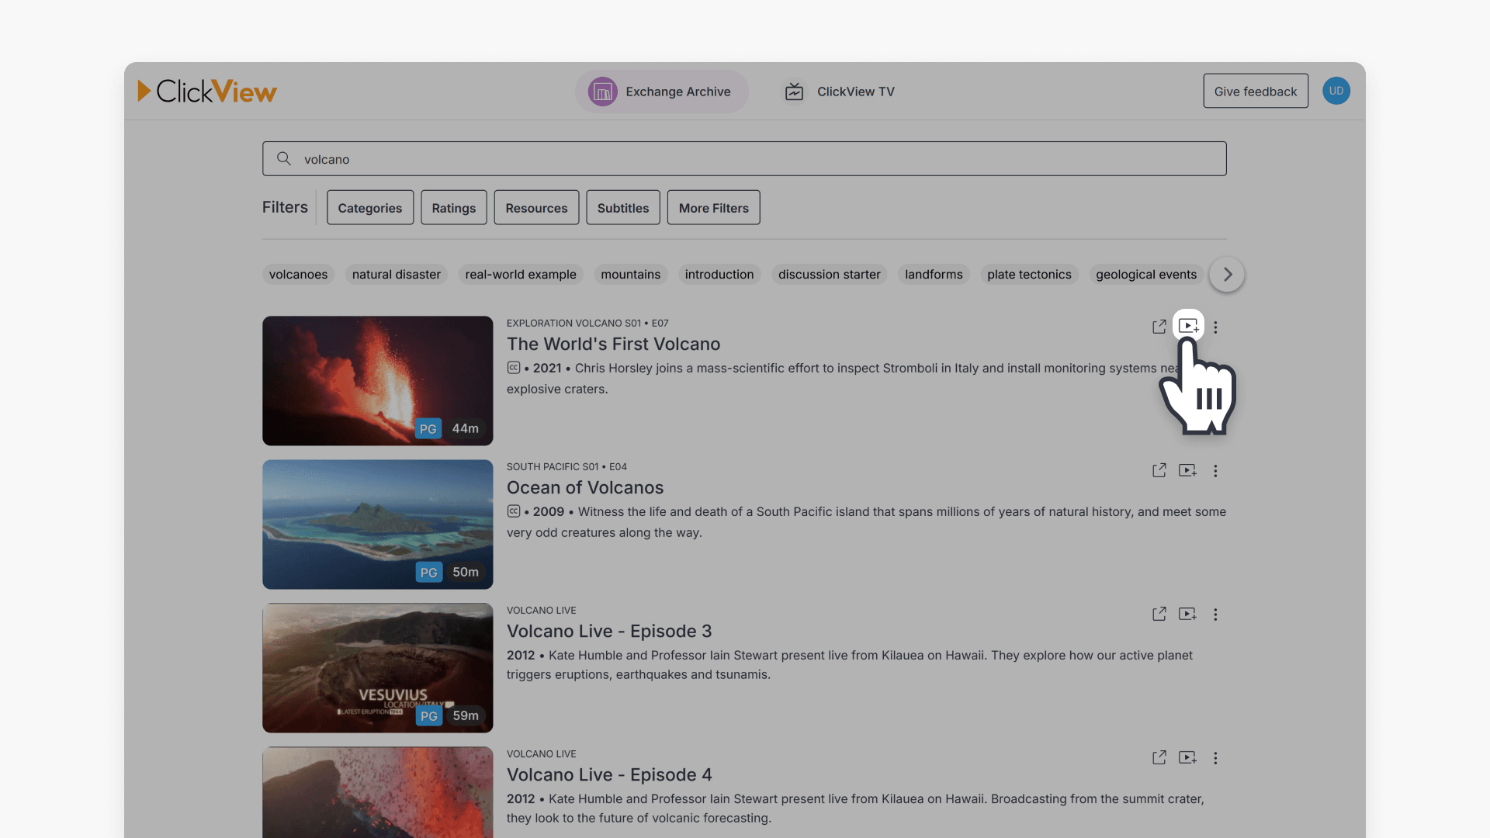Screen dimensions: 1490x838
Task: Open external link icon for Volcano Live Episode 3
Action: [x=1159, y=614]
